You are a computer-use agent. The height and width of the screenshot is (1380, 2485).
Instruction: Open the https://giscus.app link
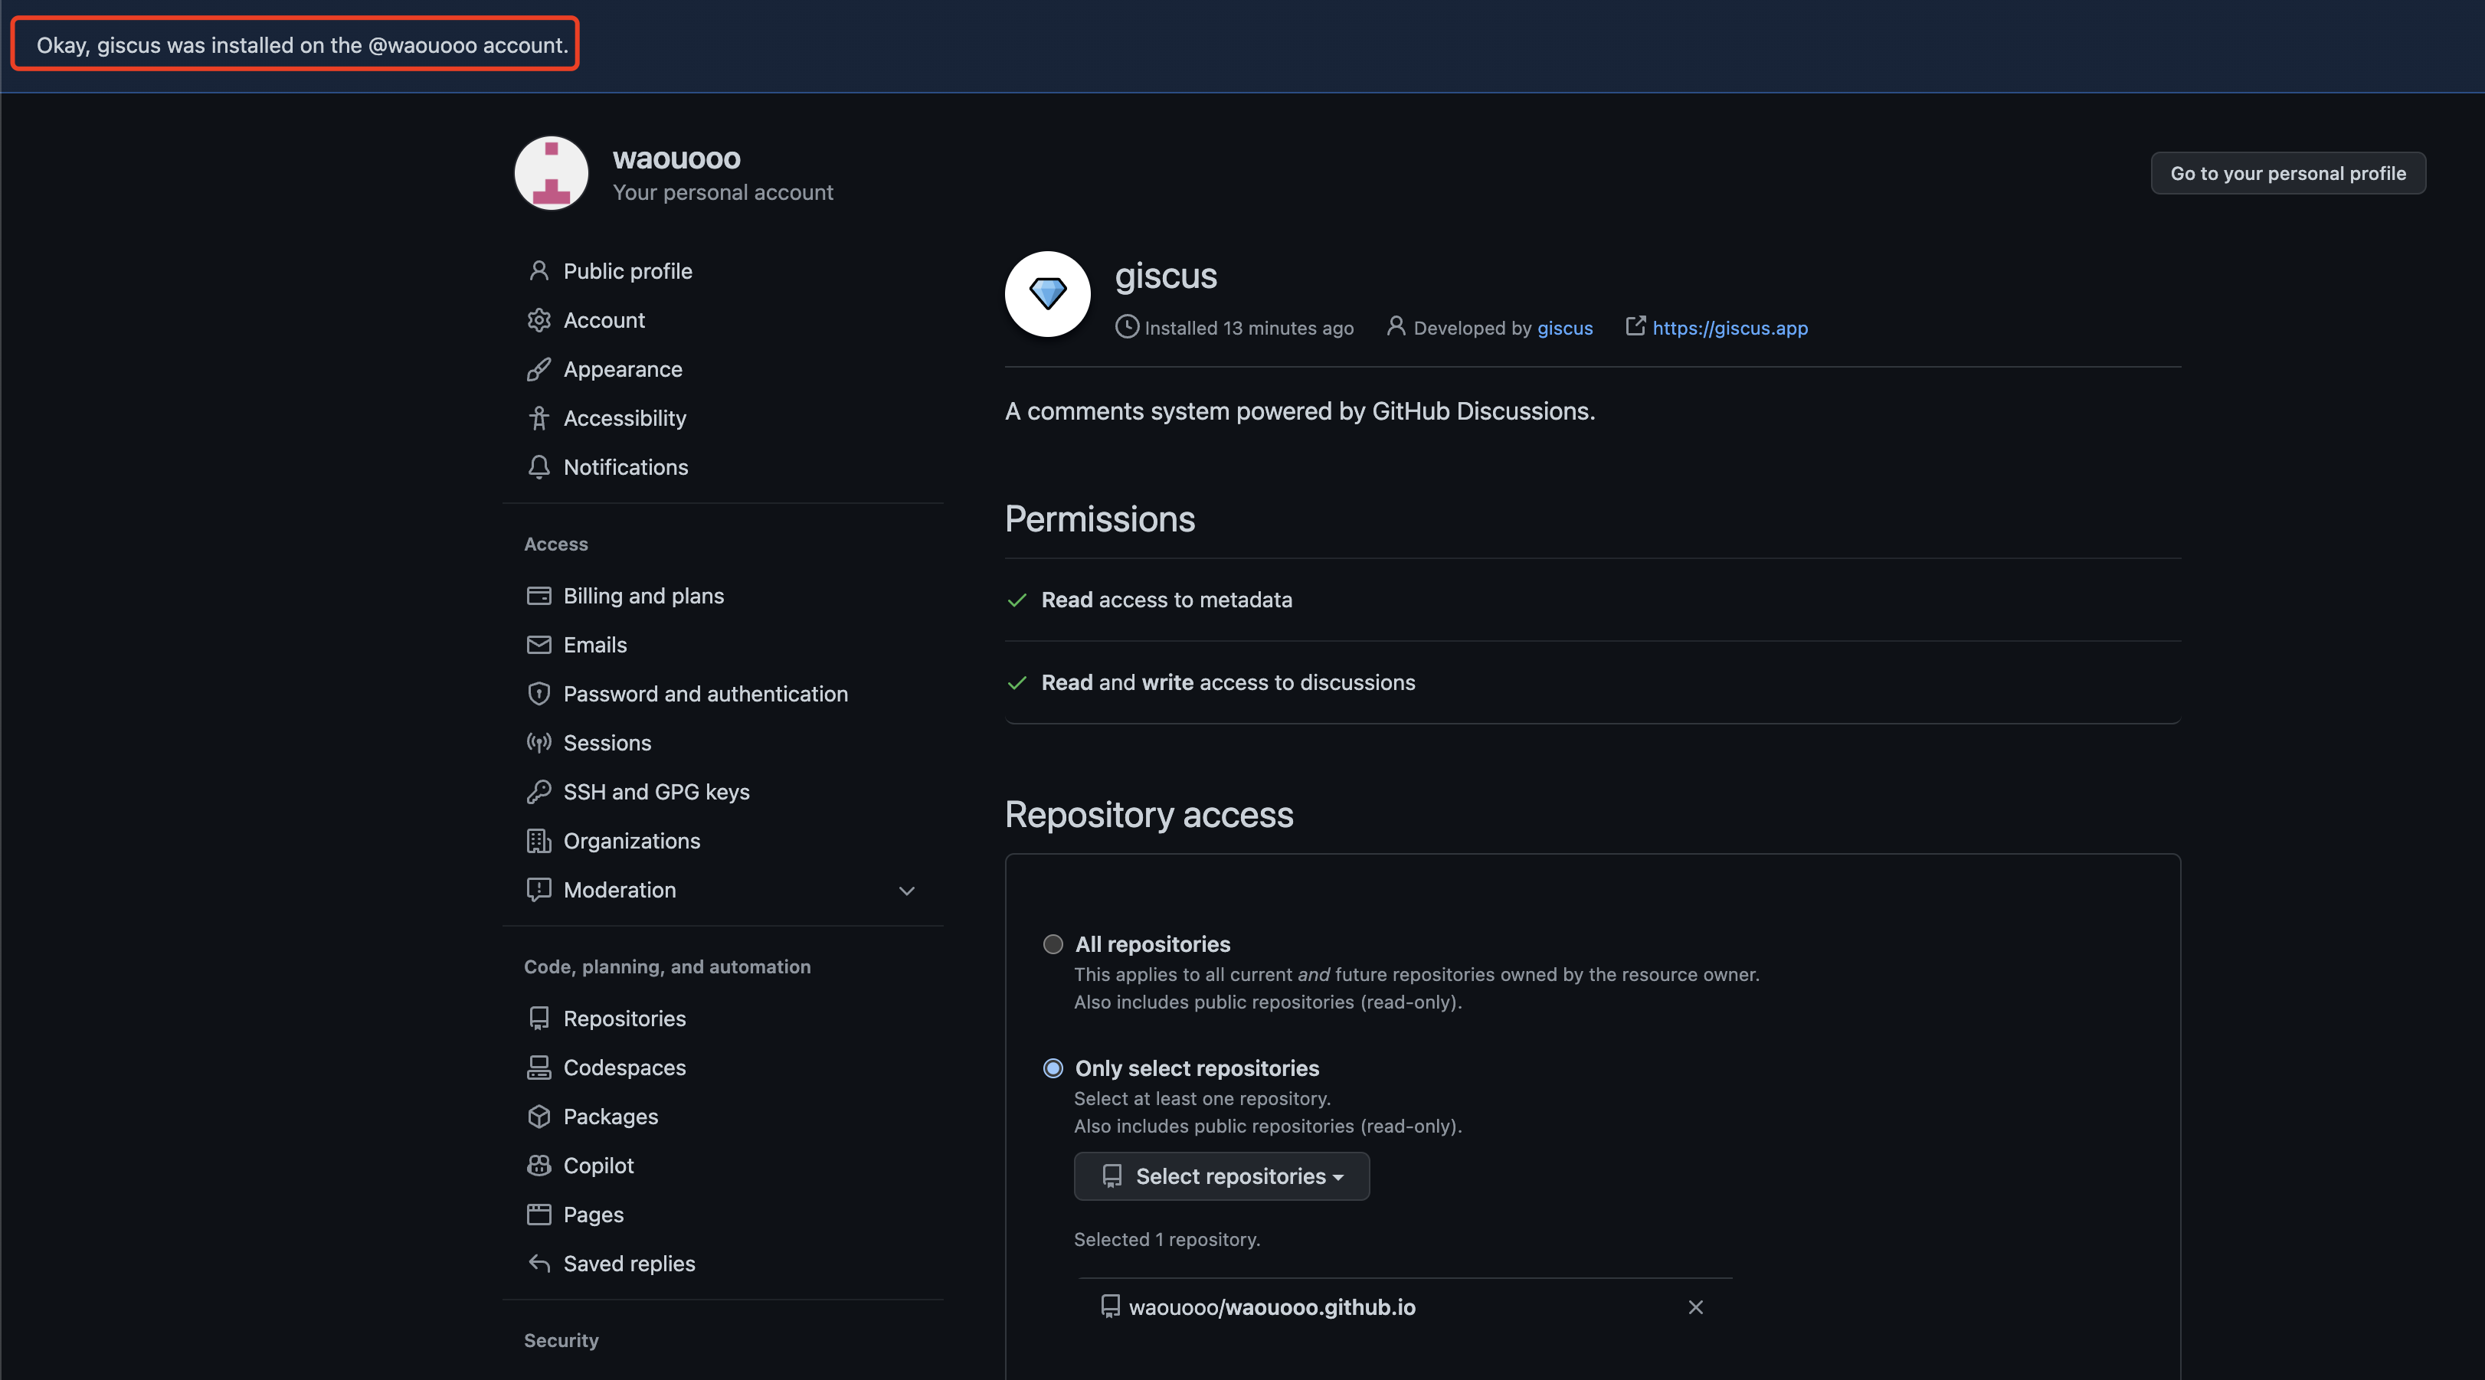tap(1730, 328)
